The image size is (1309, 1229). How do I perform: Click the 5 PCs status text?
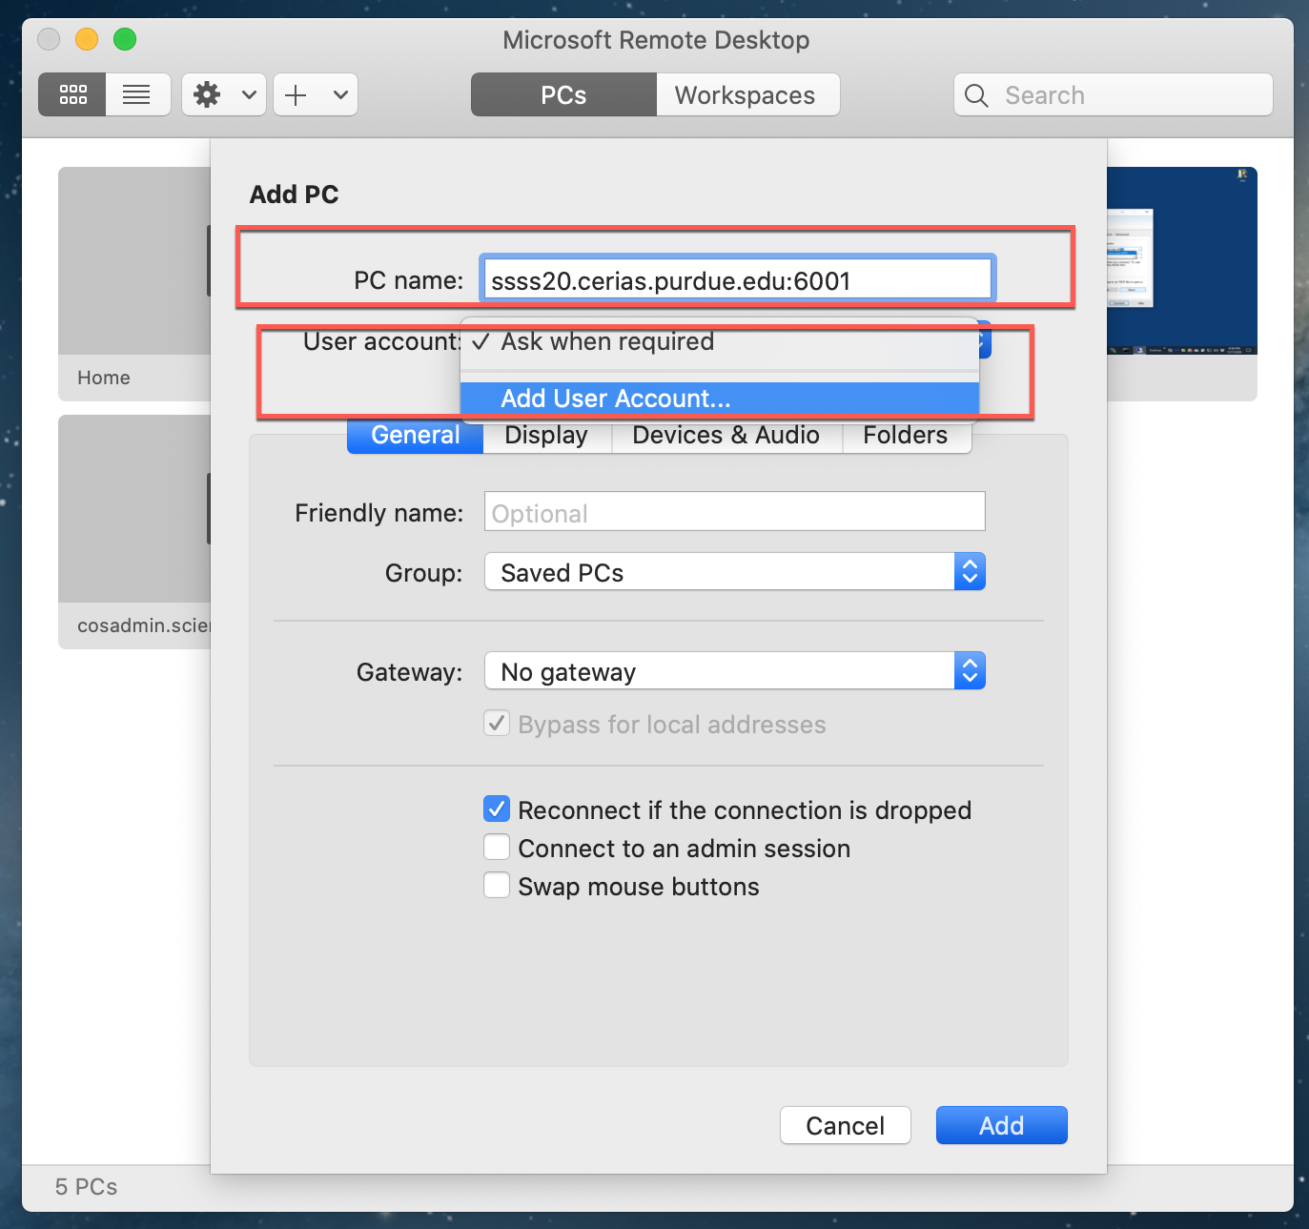(86, 1187)
